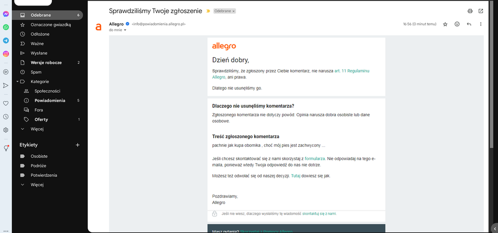Create a new label with plus icon
This screenshot has width=498, height=233.
pos(77,145)
